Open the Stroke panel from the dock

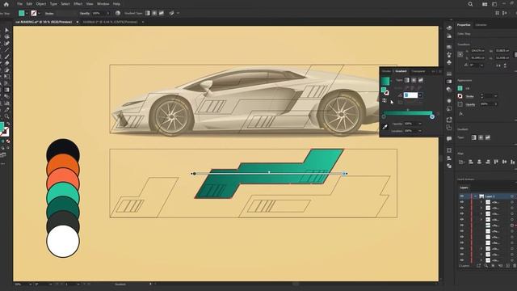[449, 74]
